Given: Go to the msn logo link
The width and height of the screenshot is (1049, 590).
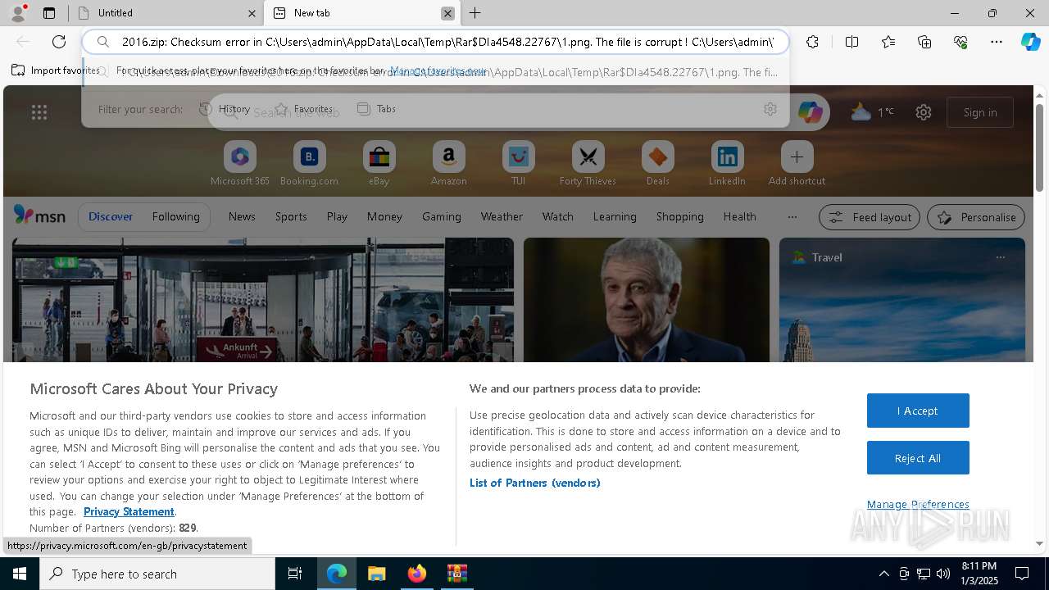Looking at the screenshot, I should tap(39, 216).
